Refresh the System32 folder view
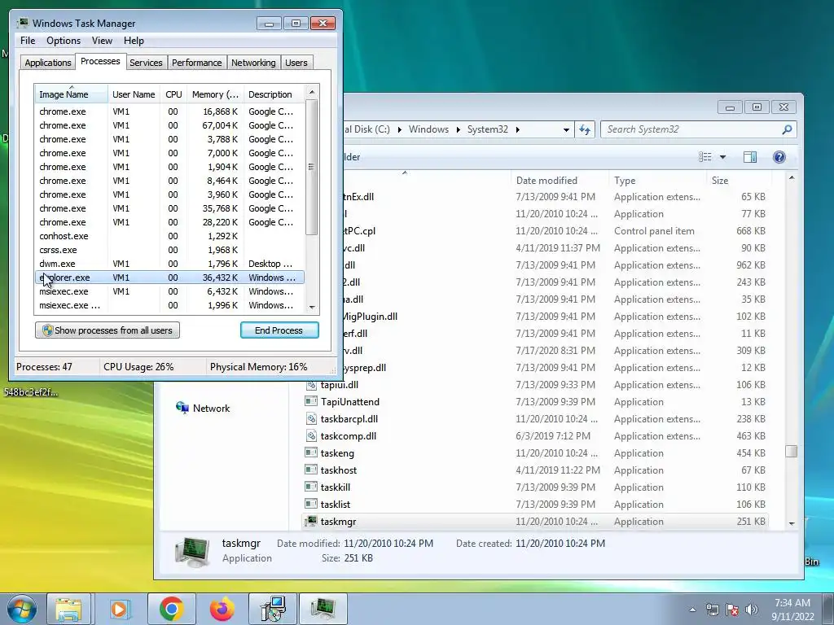This screenshot has width=834, height=625. click(x=585, y=129)
